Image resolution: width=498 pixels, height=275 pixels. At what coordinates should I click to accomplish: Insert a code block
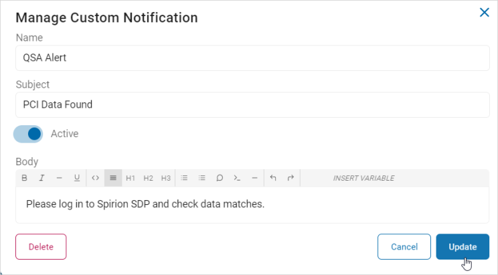tap(237, 178)
